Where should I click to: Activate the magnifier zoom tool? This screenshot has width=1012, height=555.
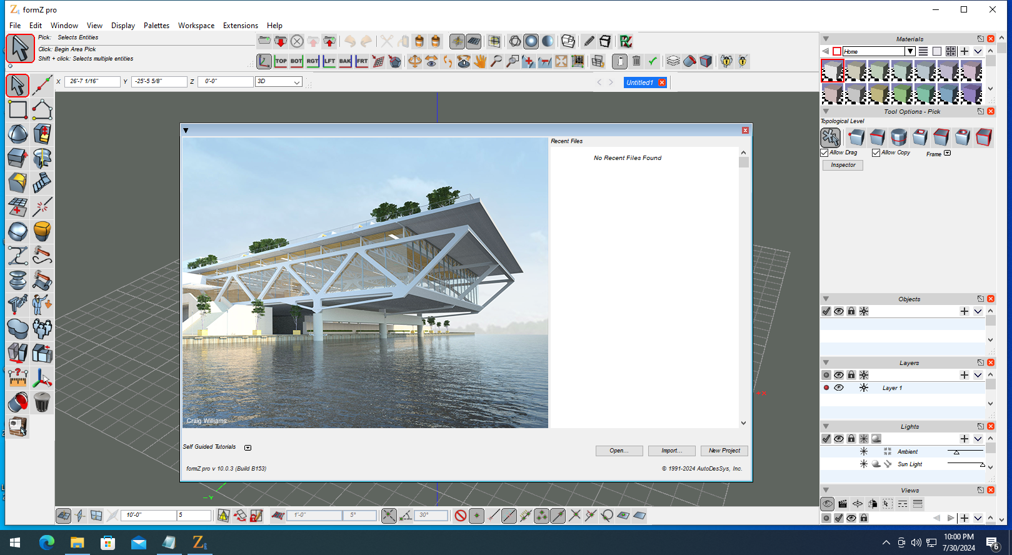(x=496, y=61)
